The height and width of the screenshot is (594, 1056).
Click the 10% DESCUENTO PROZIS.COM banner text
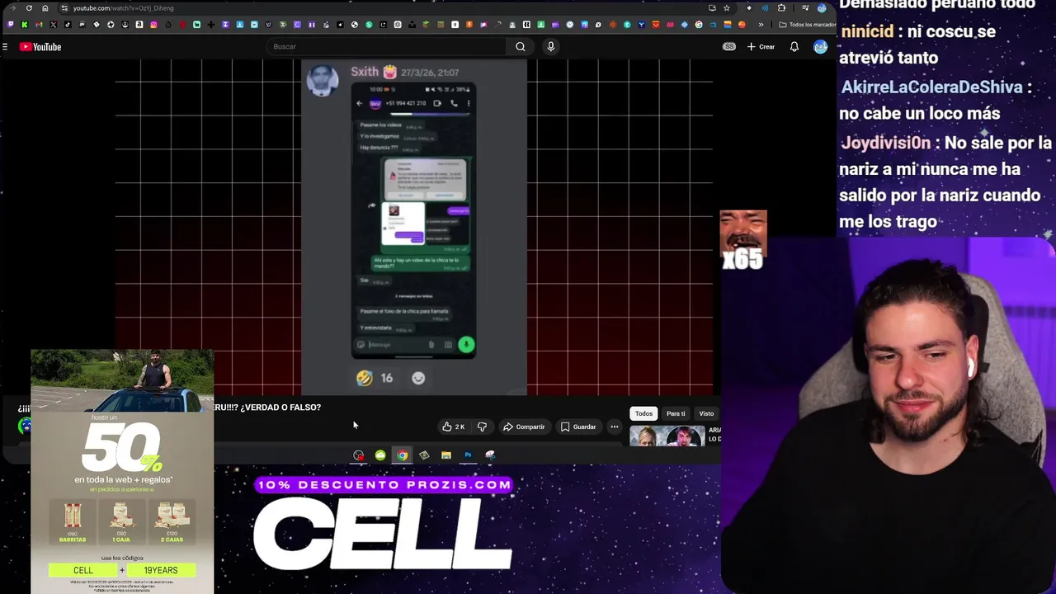384,485
